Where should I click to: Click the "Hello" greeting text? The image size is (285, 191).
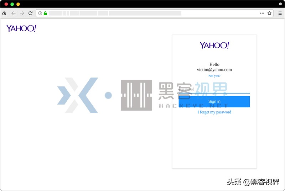tap(214, 64)
